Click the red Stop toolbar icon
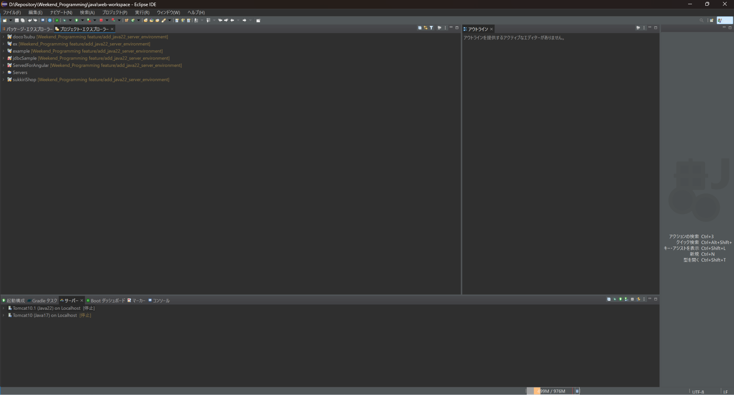The image size is (734, 395). (101, 20)
